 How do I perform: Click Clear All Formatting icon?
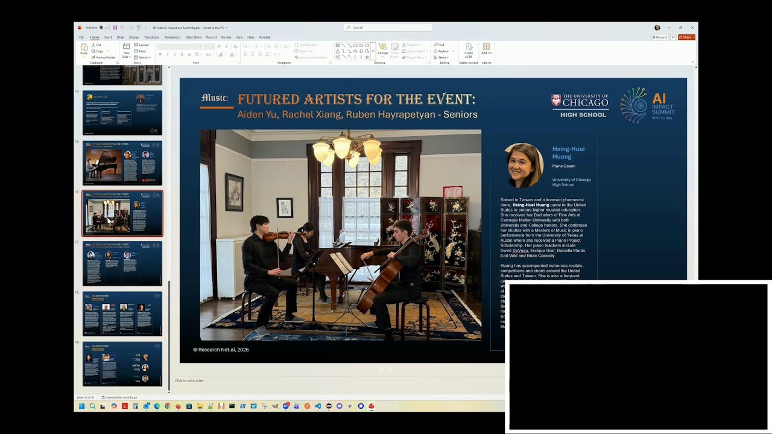[x=235, y=46]
